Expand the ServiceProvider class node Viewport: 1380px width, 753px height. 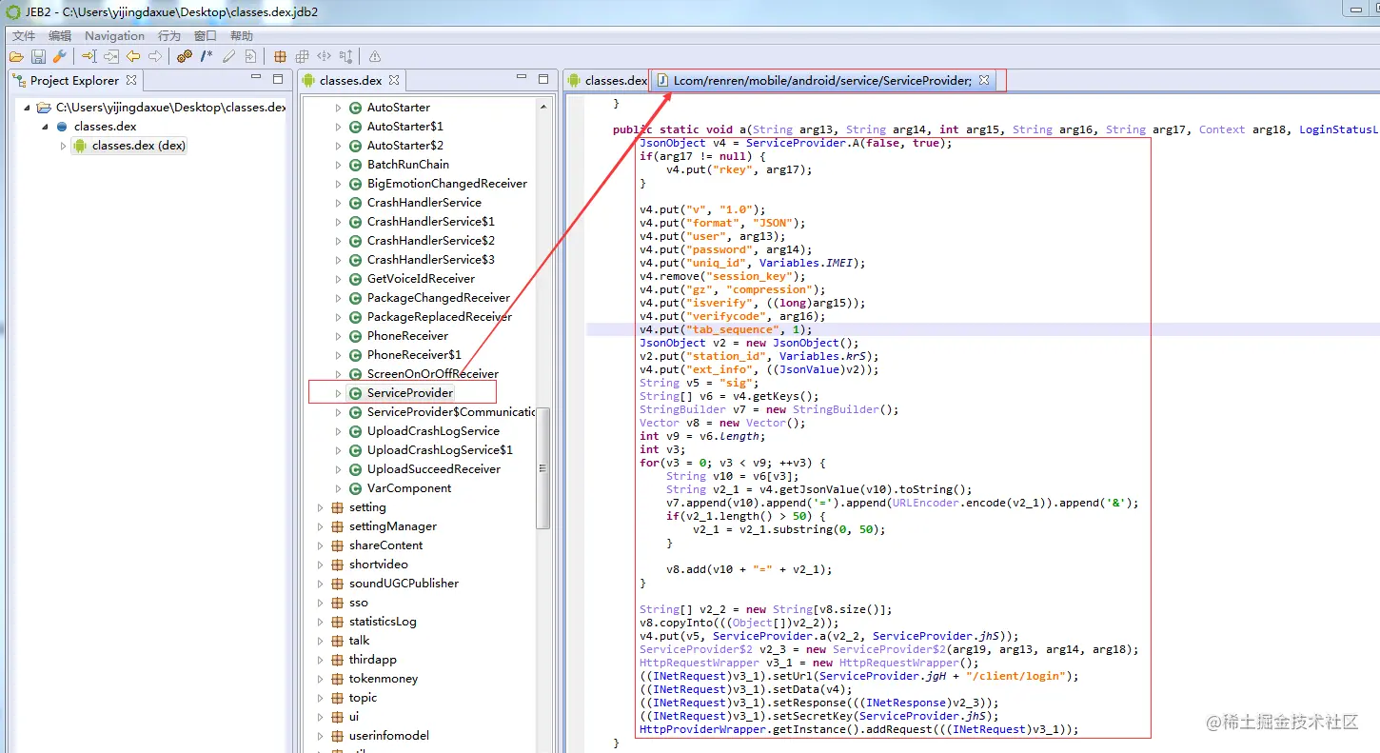(x=338, y=393)
